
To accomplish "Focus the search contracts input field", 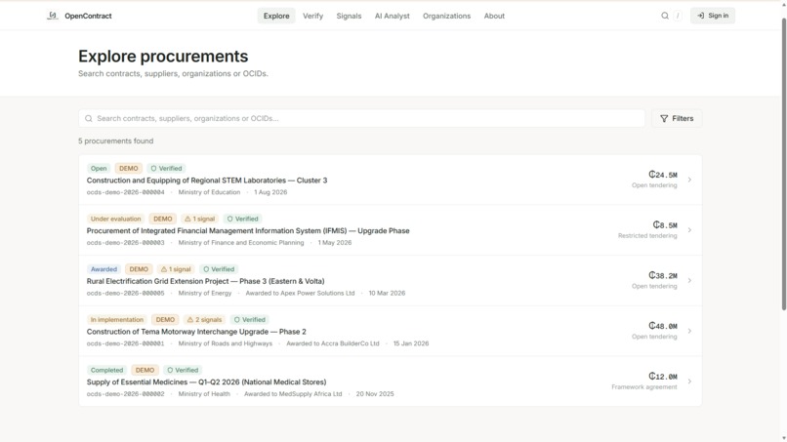I will (x=362, y=118).
